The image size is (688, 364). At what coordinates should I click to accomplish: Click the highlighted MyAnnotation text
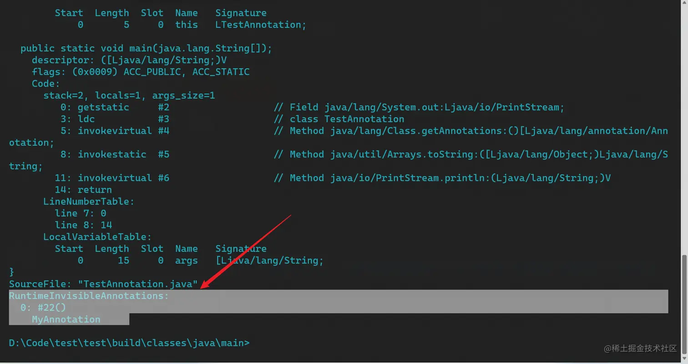coord(66,320)
